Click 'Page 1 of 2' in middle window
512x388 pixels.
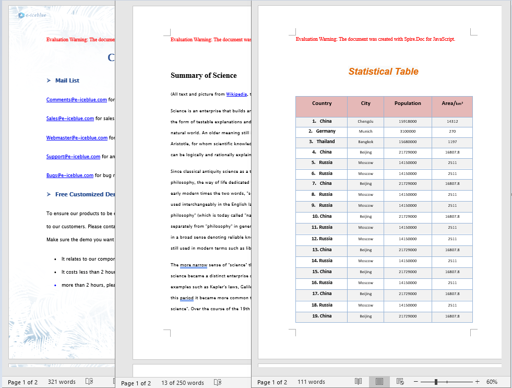[x=136, y=383]
